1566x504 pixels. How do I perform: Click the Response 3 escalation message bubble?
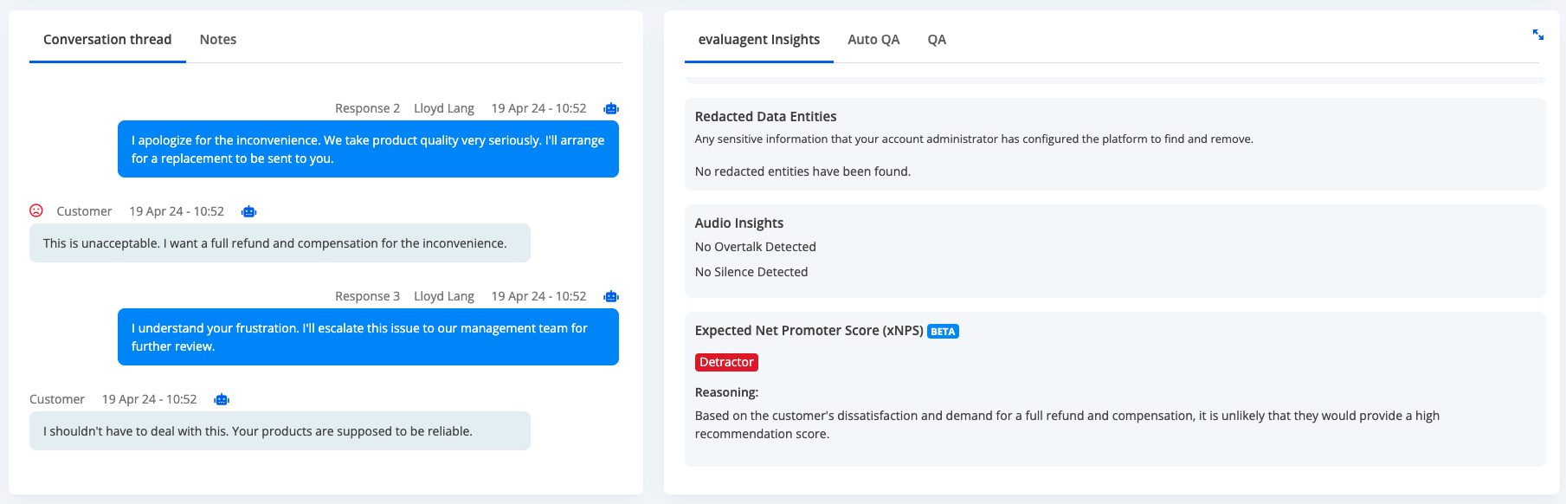(368, 337)
